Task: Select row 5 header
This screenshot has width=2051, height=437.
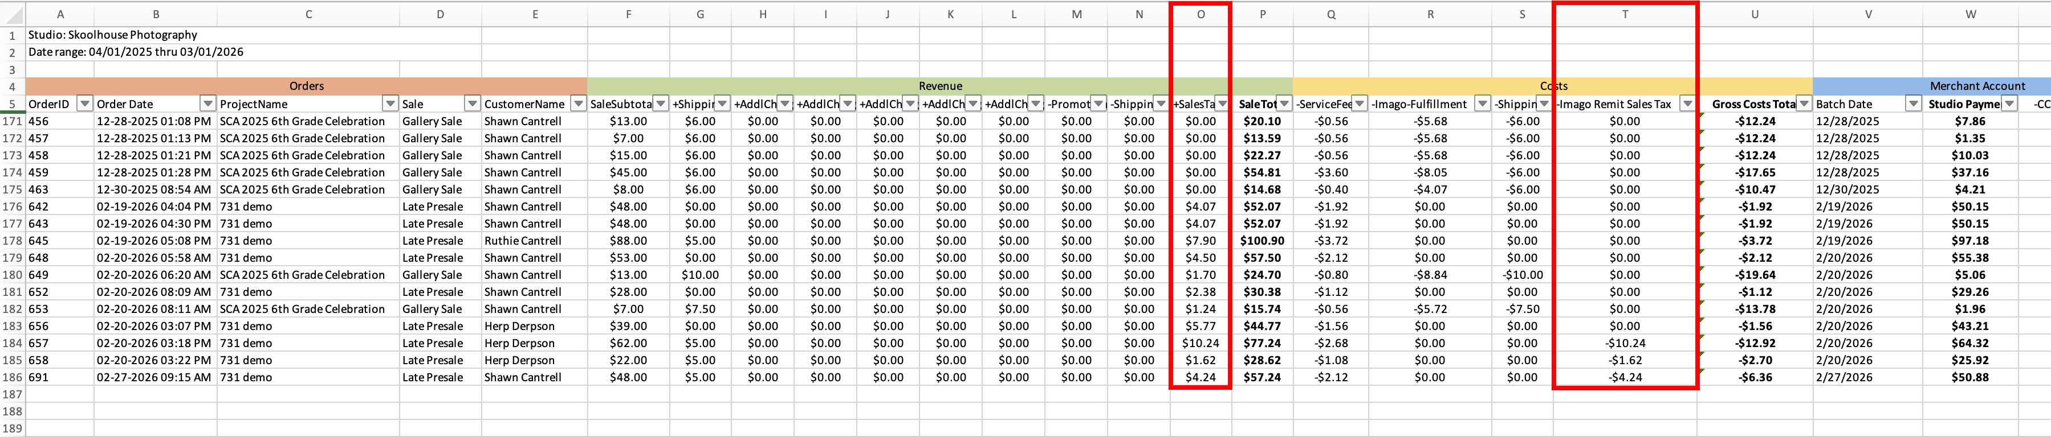Action: [x=13, y=104]
